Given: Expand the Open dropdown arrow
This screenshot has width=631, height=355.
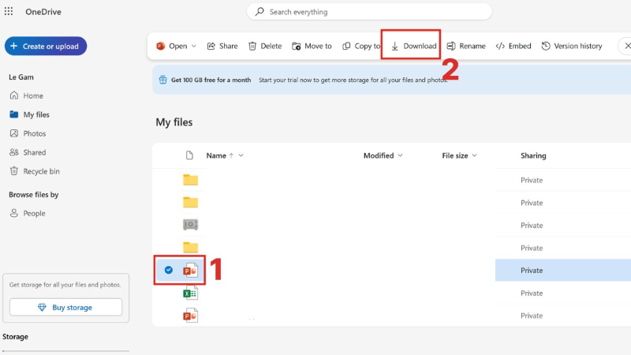Looking at the screenshot, I should pos(194,46).
